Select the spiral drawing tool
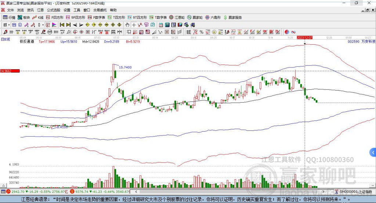The height and width of the screenshot is (203, 376). point(37,32)
